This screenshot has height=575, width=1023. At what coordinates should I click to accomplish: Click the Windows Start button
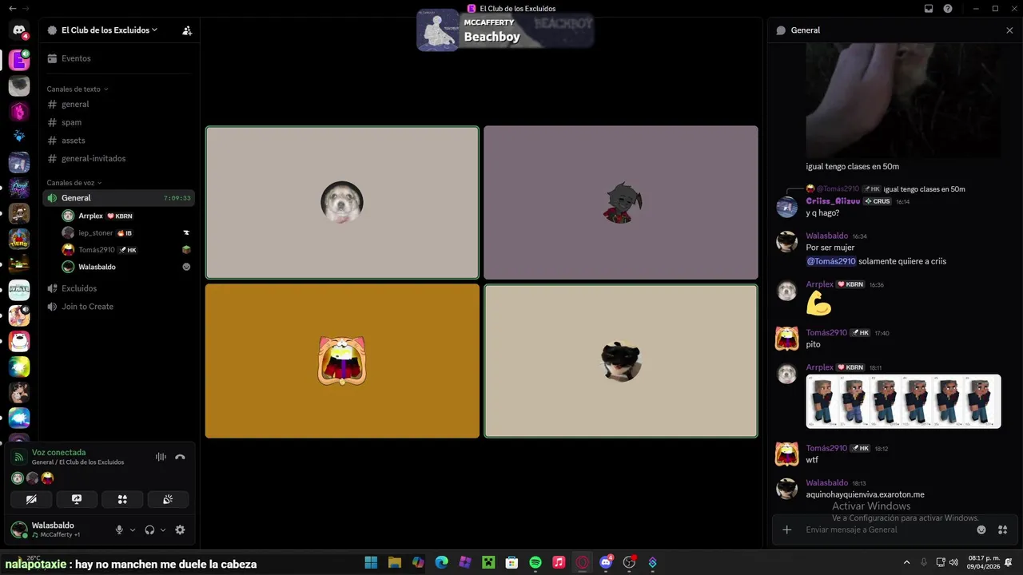tap(371, 562)
